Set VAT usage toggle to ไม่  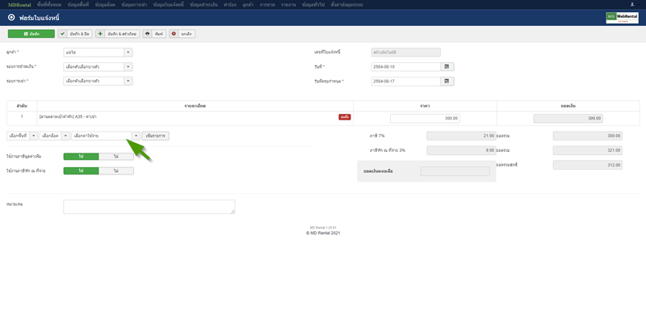(116, 157)
